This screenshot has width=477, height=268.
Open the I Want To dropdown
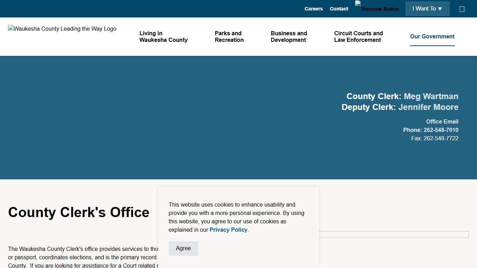click(x=427, y=9)
